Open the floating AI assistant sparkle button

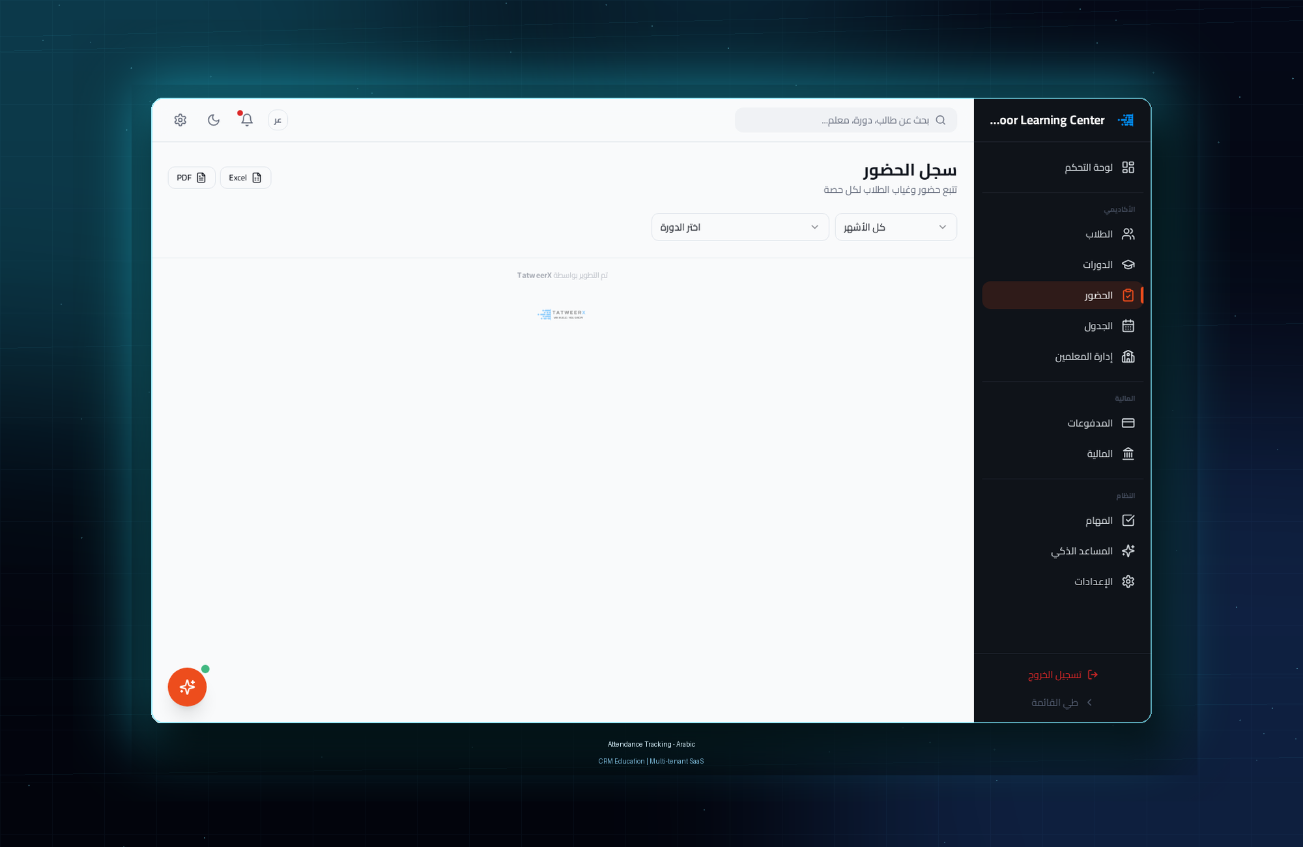[188, 687]
